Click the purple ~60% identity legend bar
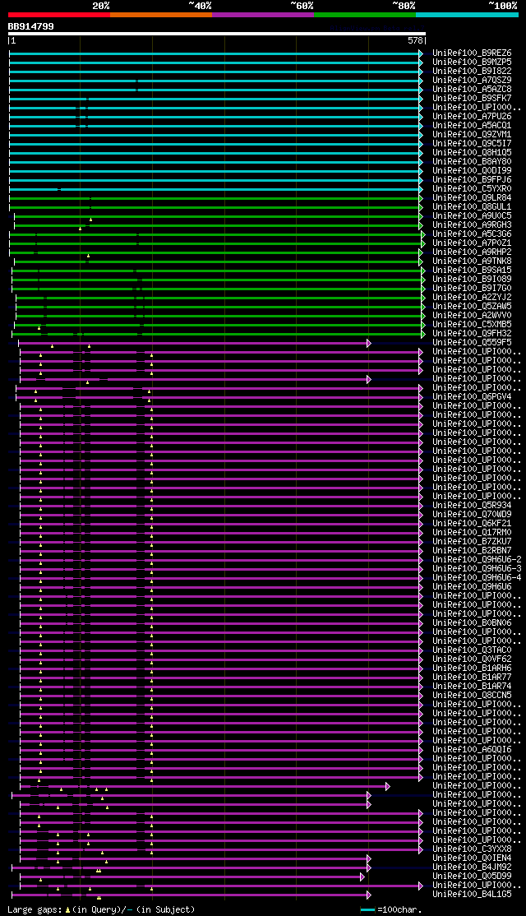Viewport: 526px width, 916px height. pos(263,15)
